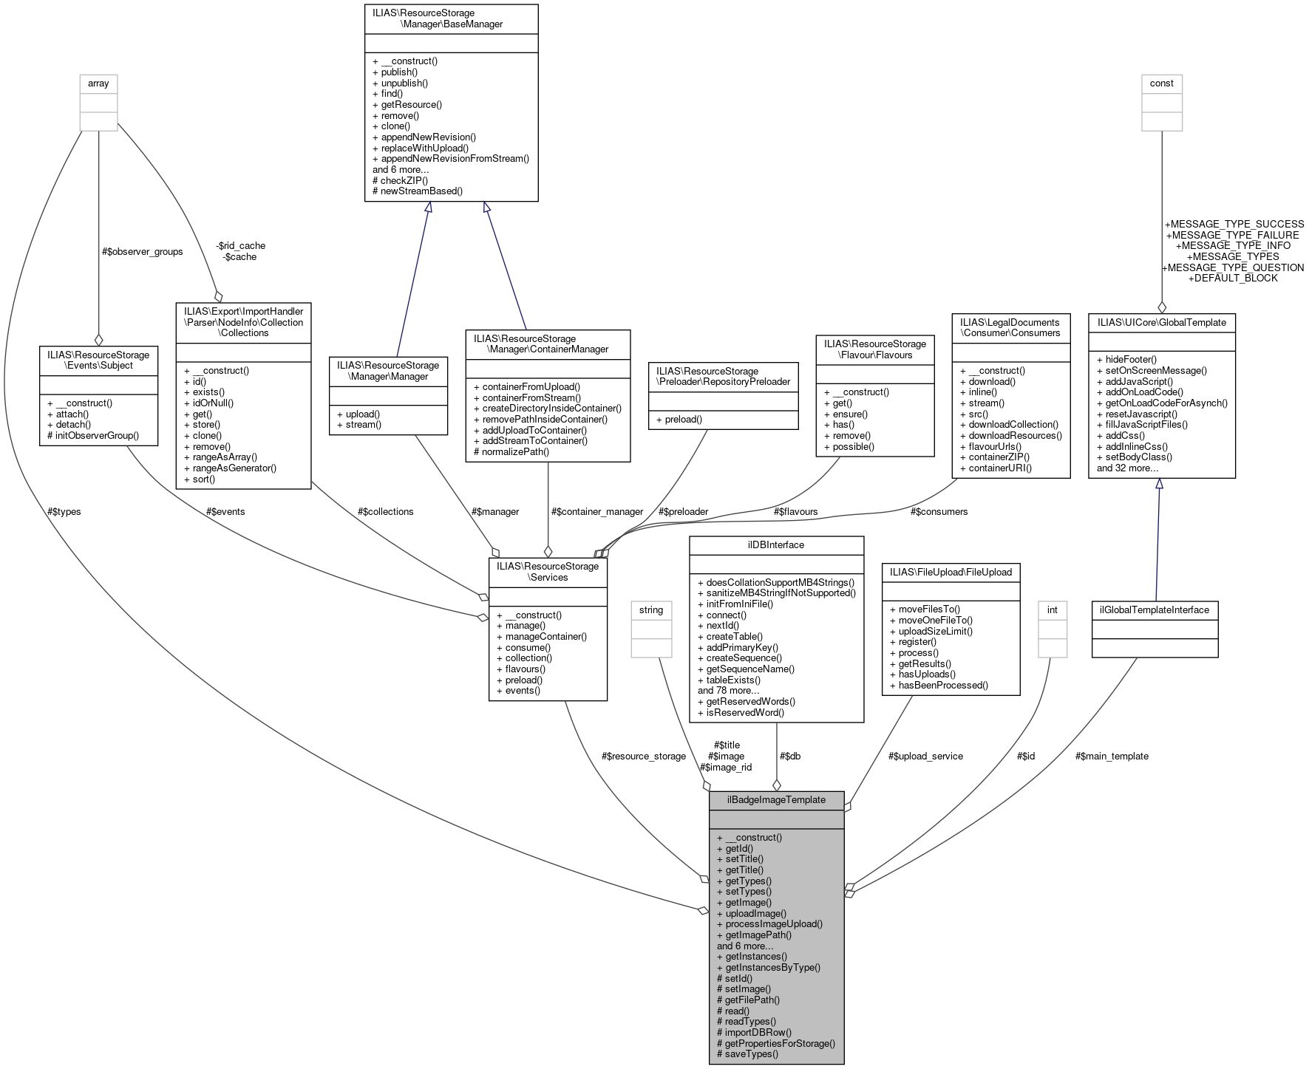
Task: Click the #$observer_groups edge label
Action: [142, 251]
